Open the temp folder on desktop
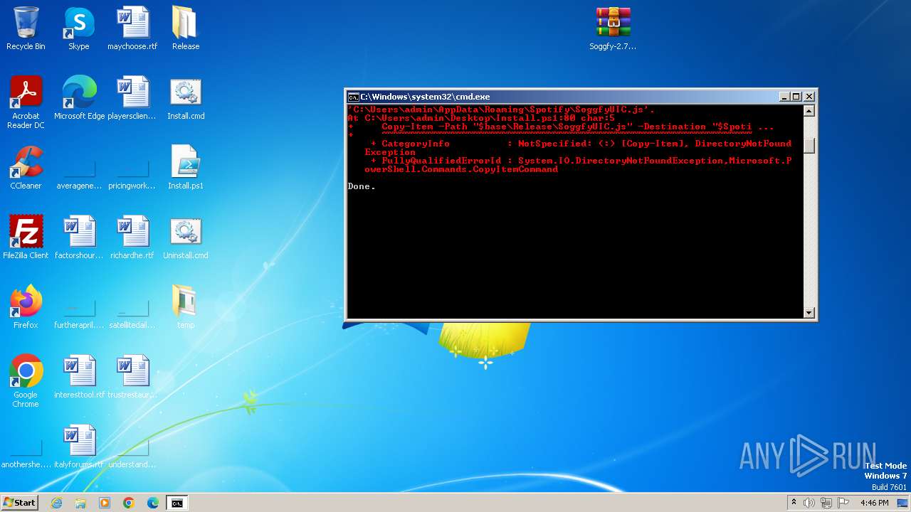 point(186,307)
